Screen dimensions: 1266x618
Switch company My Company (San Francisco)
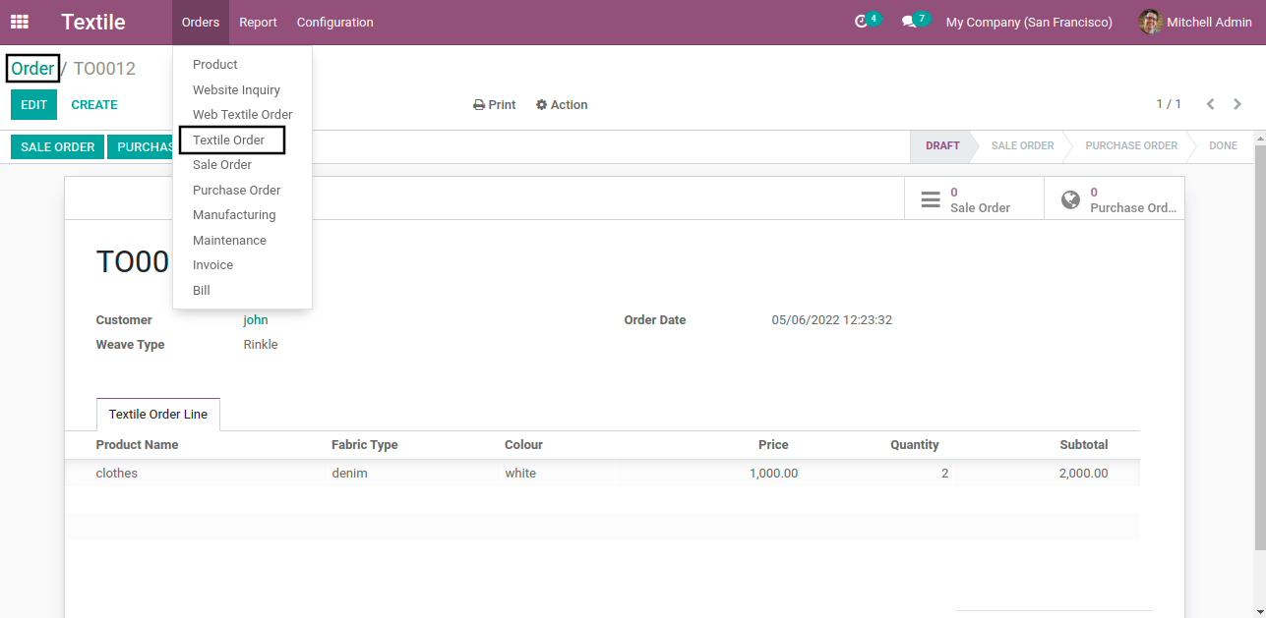pyautogui.click(x=1029, y=22)
